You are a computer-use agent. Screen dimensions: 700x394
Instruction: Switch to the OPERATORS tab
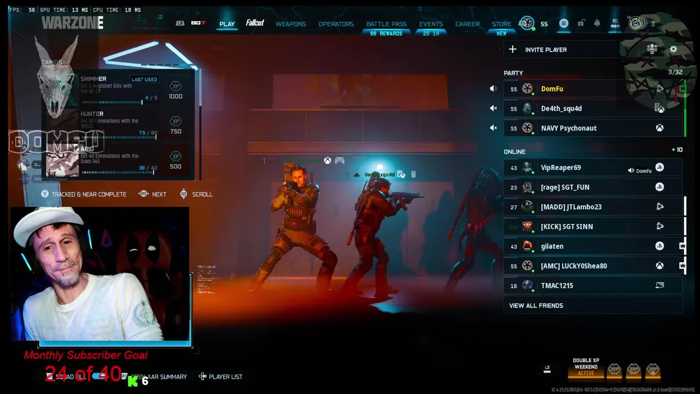tap(336, 24)
